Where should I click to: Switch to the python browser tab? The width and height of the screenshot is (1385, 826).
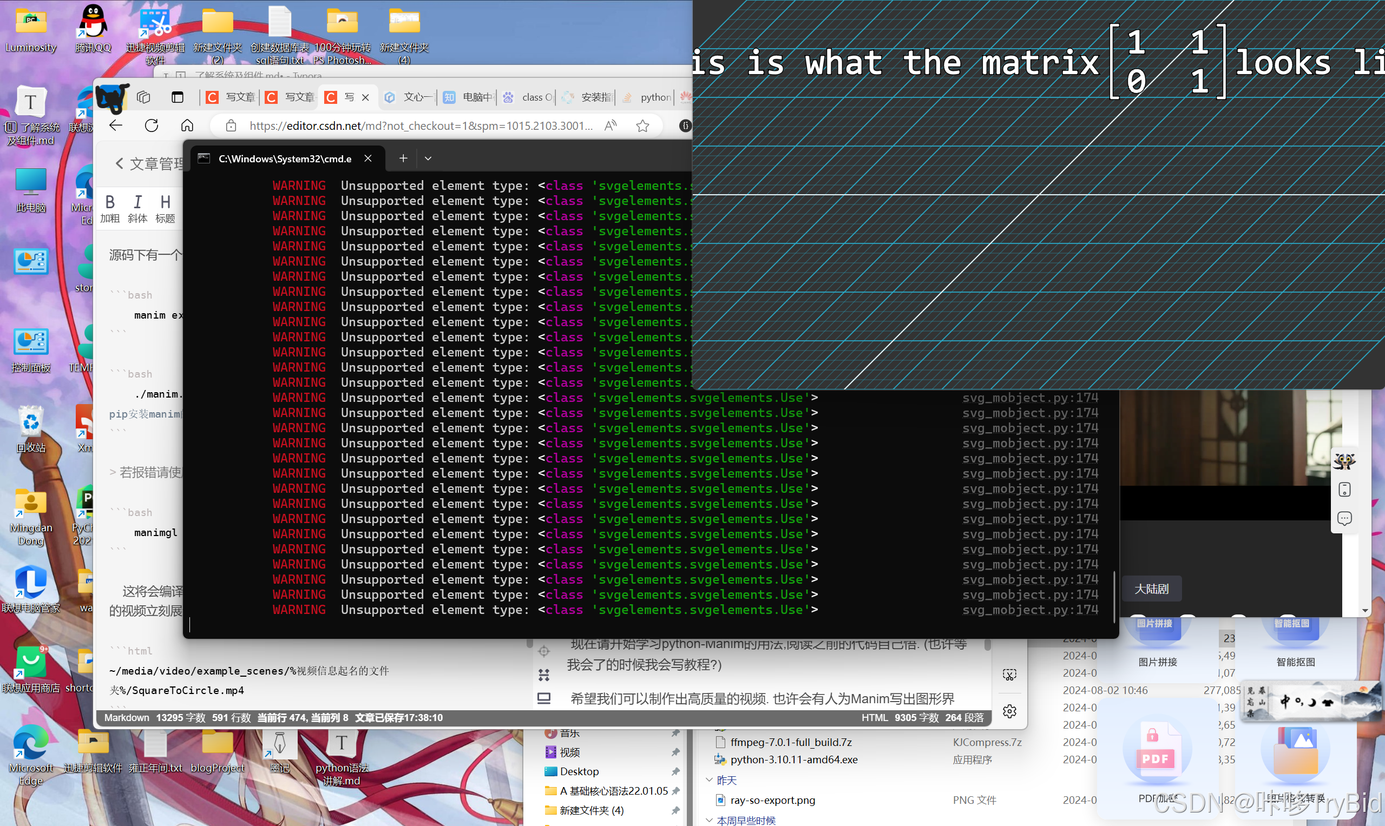[646, 97]
